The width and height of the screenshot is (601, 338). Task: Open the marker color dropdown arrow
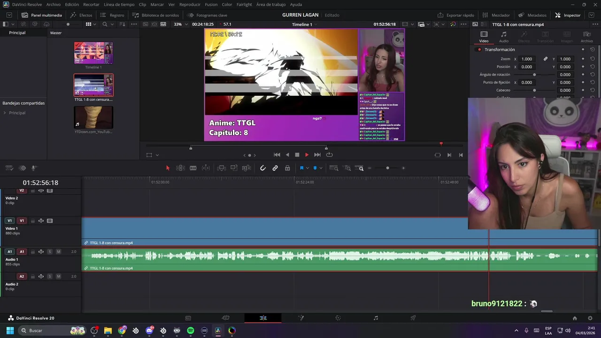[x=321, y=168]
